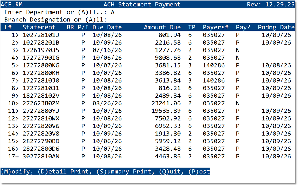The image size is (298, 186).
Task: Click the Pndng Date column header
Action: coord(276,27)
